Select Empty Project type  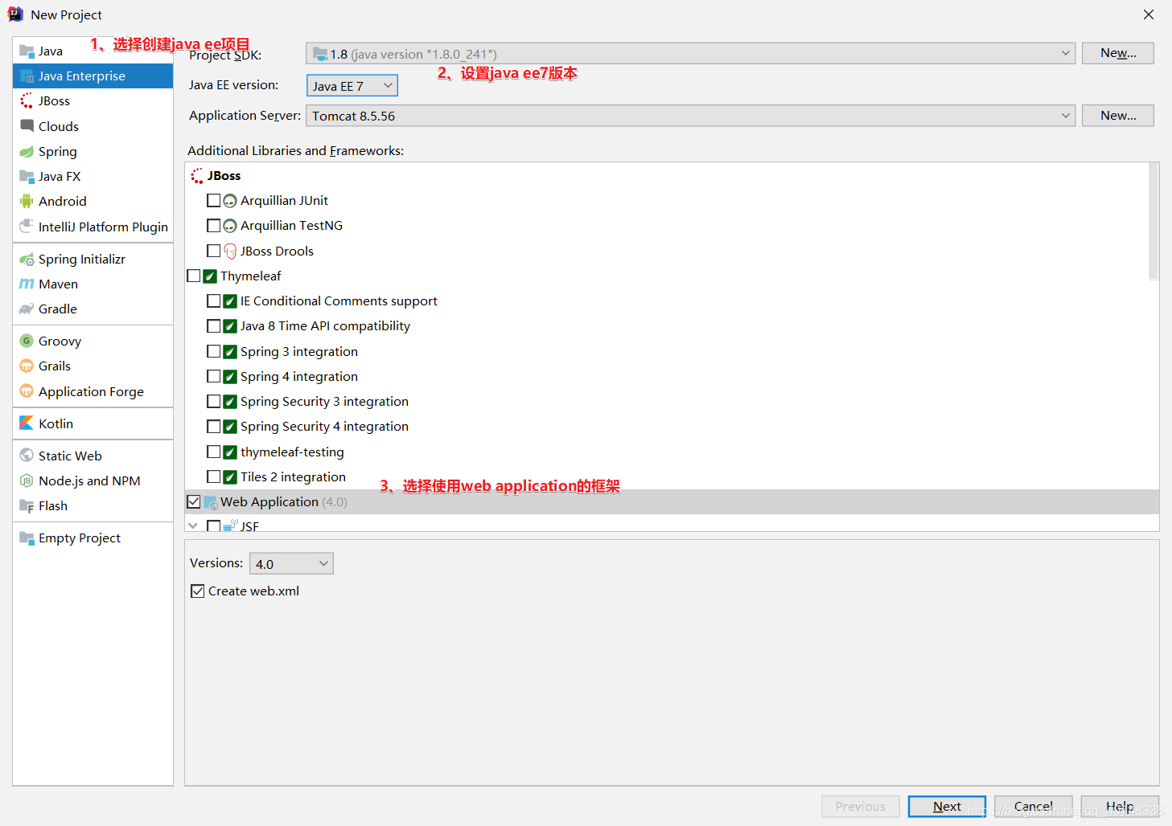tap(93, 538)
